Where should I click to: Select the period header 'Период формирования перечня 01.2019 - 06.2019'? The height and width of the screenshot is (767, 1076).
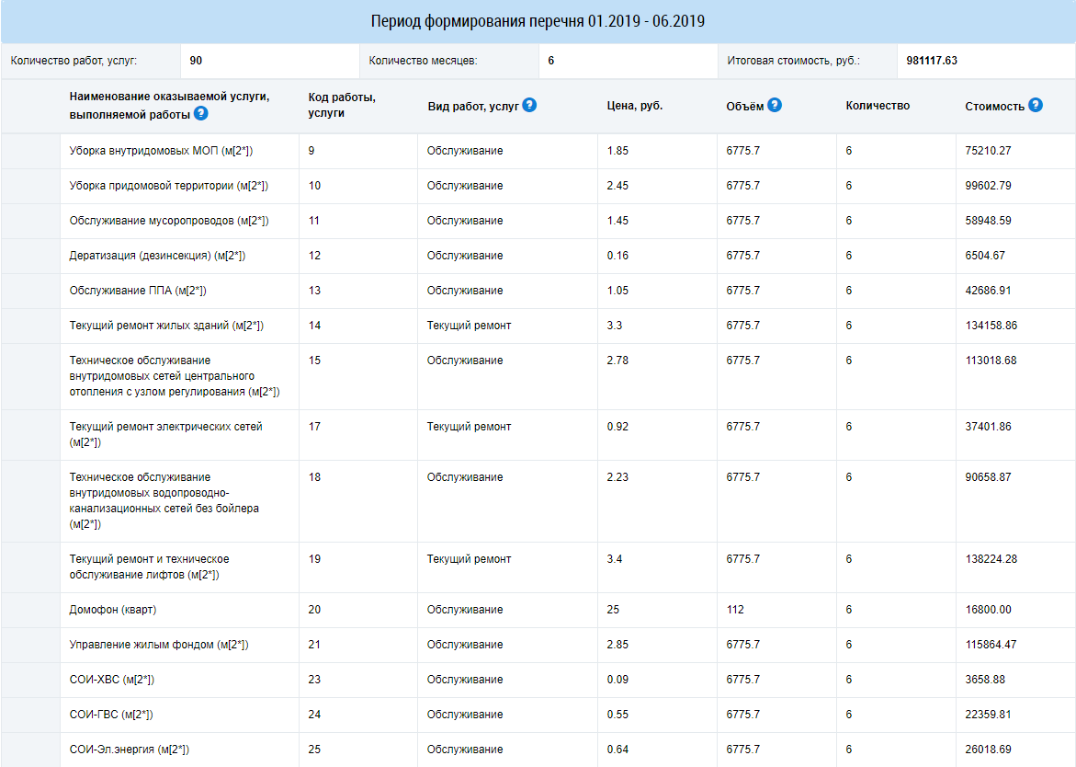click(x=538, y=21)
